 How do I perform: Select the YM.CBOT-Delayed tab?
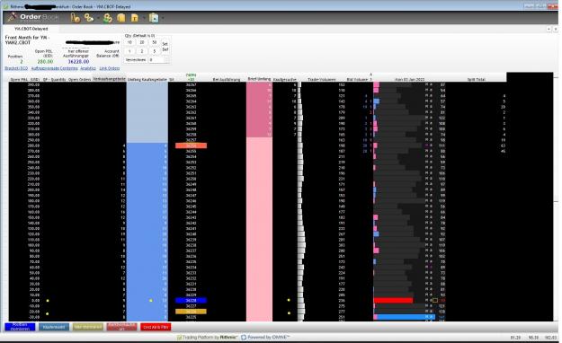pyautogui.click(x=31, y=29)
